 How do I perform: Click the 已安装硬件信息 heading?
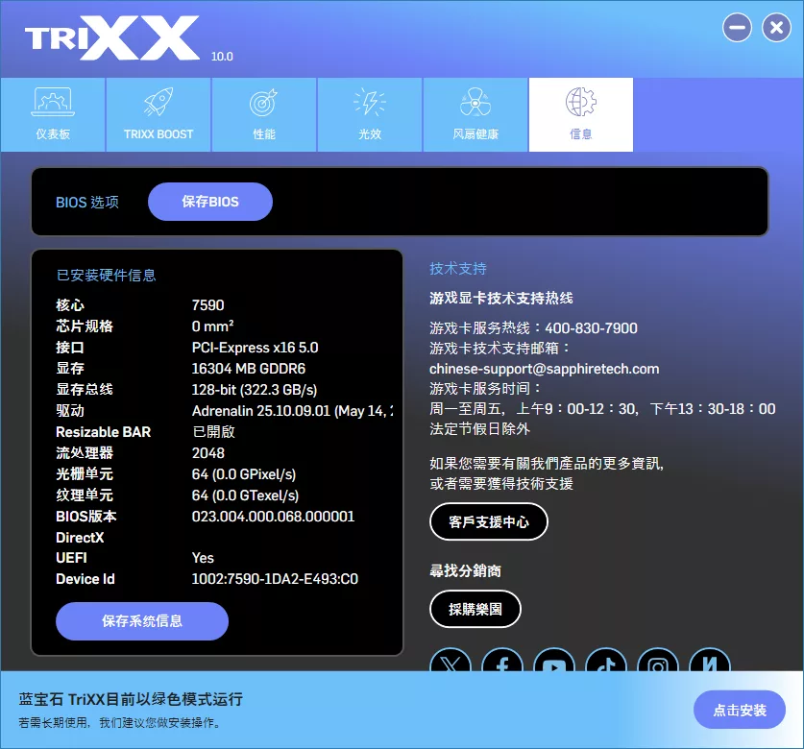coord(106,276)
